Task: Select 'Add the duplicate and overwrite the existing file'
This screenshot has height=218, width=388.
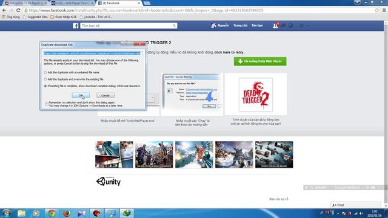Action: (45, 79)
